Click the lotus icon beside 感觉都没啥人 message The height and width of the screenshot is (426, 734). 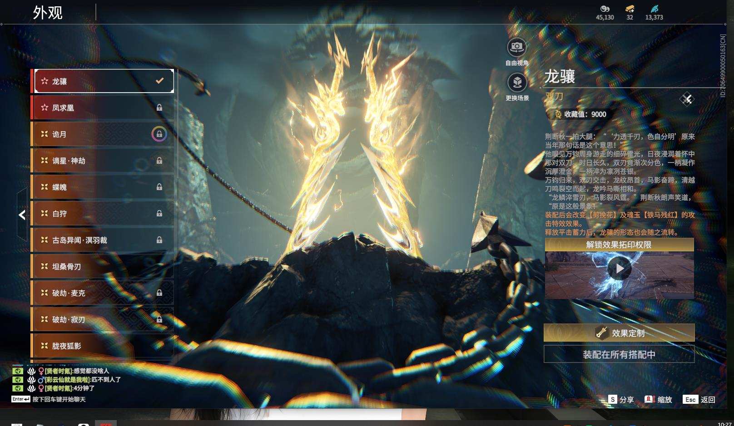point(31,371)
